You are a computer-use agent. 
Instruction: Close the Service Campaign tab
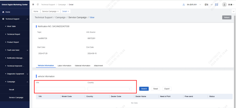click(x=58, y=11)
